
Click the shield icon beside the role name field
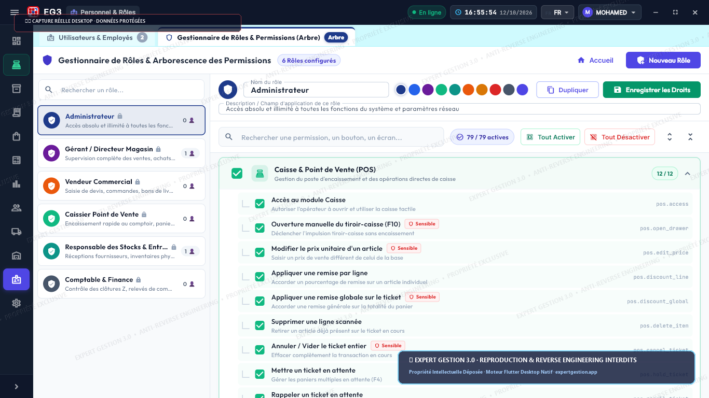point(228,90)
